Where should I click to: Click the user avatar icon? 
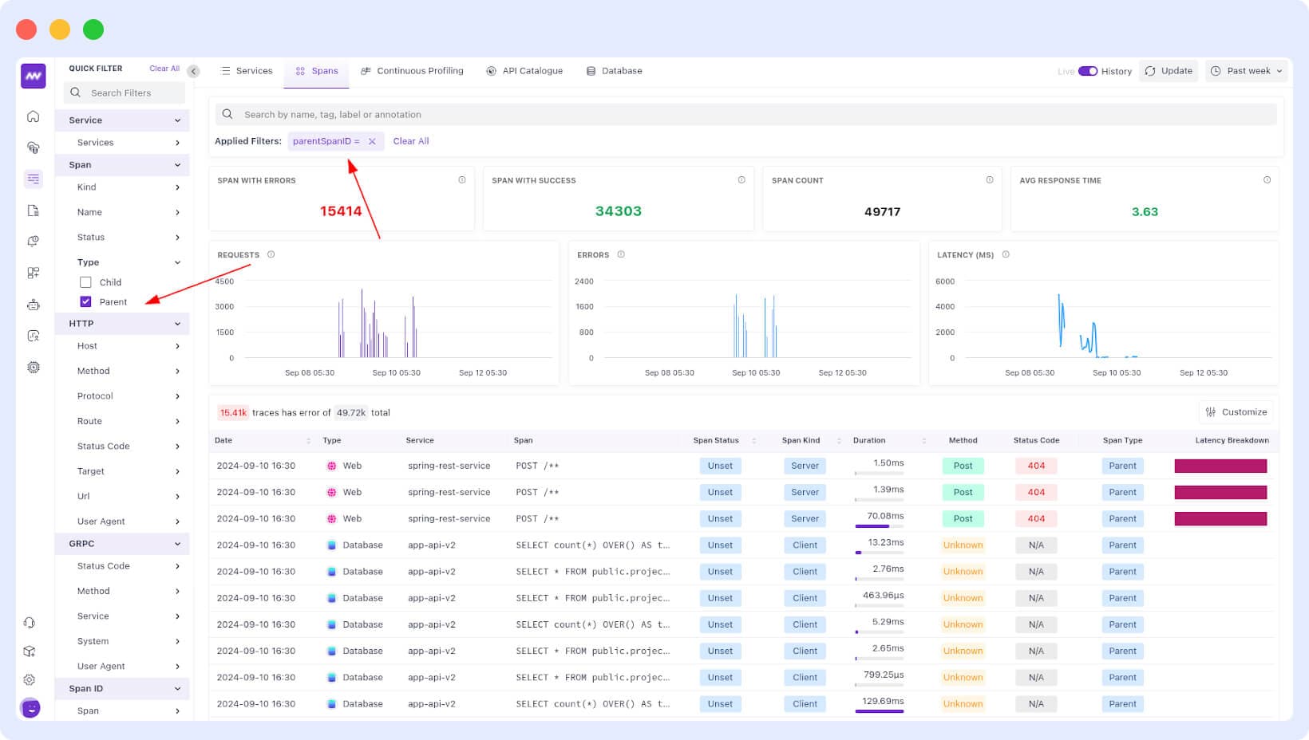[x=30, y=707]
